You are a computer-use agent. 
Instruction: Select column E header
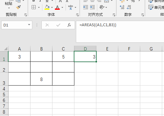[107, 49]
